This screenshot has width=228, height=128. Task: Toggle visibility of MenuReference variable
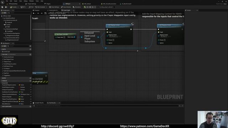coord(31,104)
